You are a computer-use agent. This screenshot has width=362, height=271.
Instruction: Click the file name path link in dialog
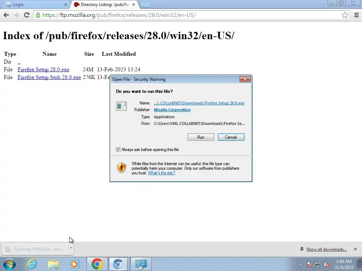pyautogui.click(x=199, y=103)
